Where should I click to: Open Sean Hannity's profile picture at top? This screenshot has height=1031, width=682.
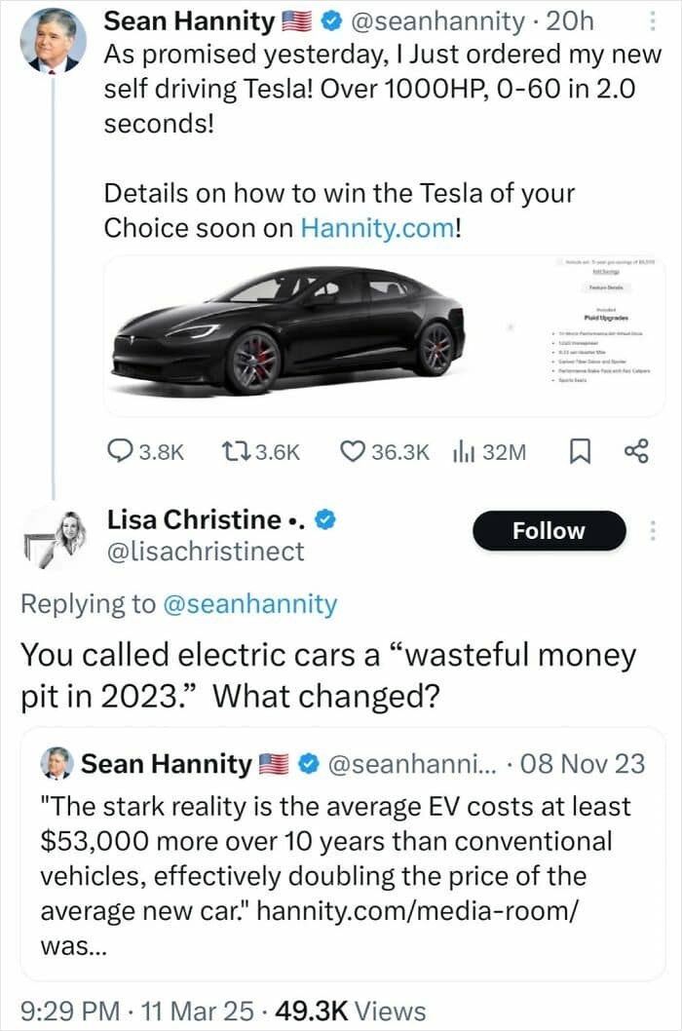tap(54, 39)
